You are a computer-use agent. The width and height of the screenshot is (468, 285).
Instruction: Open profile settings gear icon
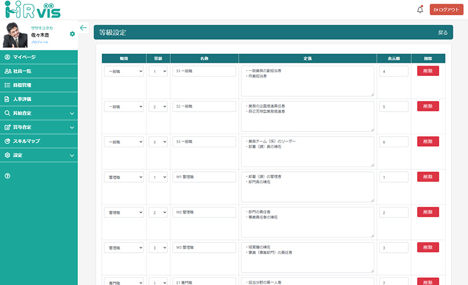72,34
